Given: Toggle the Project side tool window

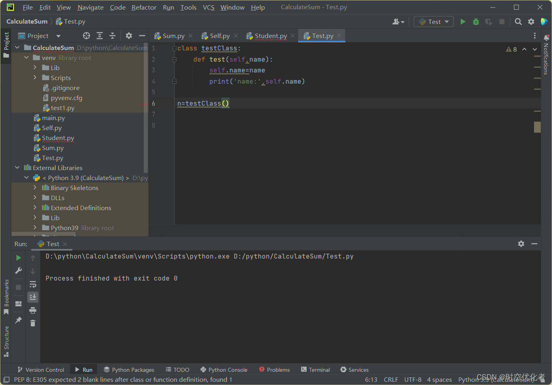Looking at the screenshot, I should click(6, 45).
